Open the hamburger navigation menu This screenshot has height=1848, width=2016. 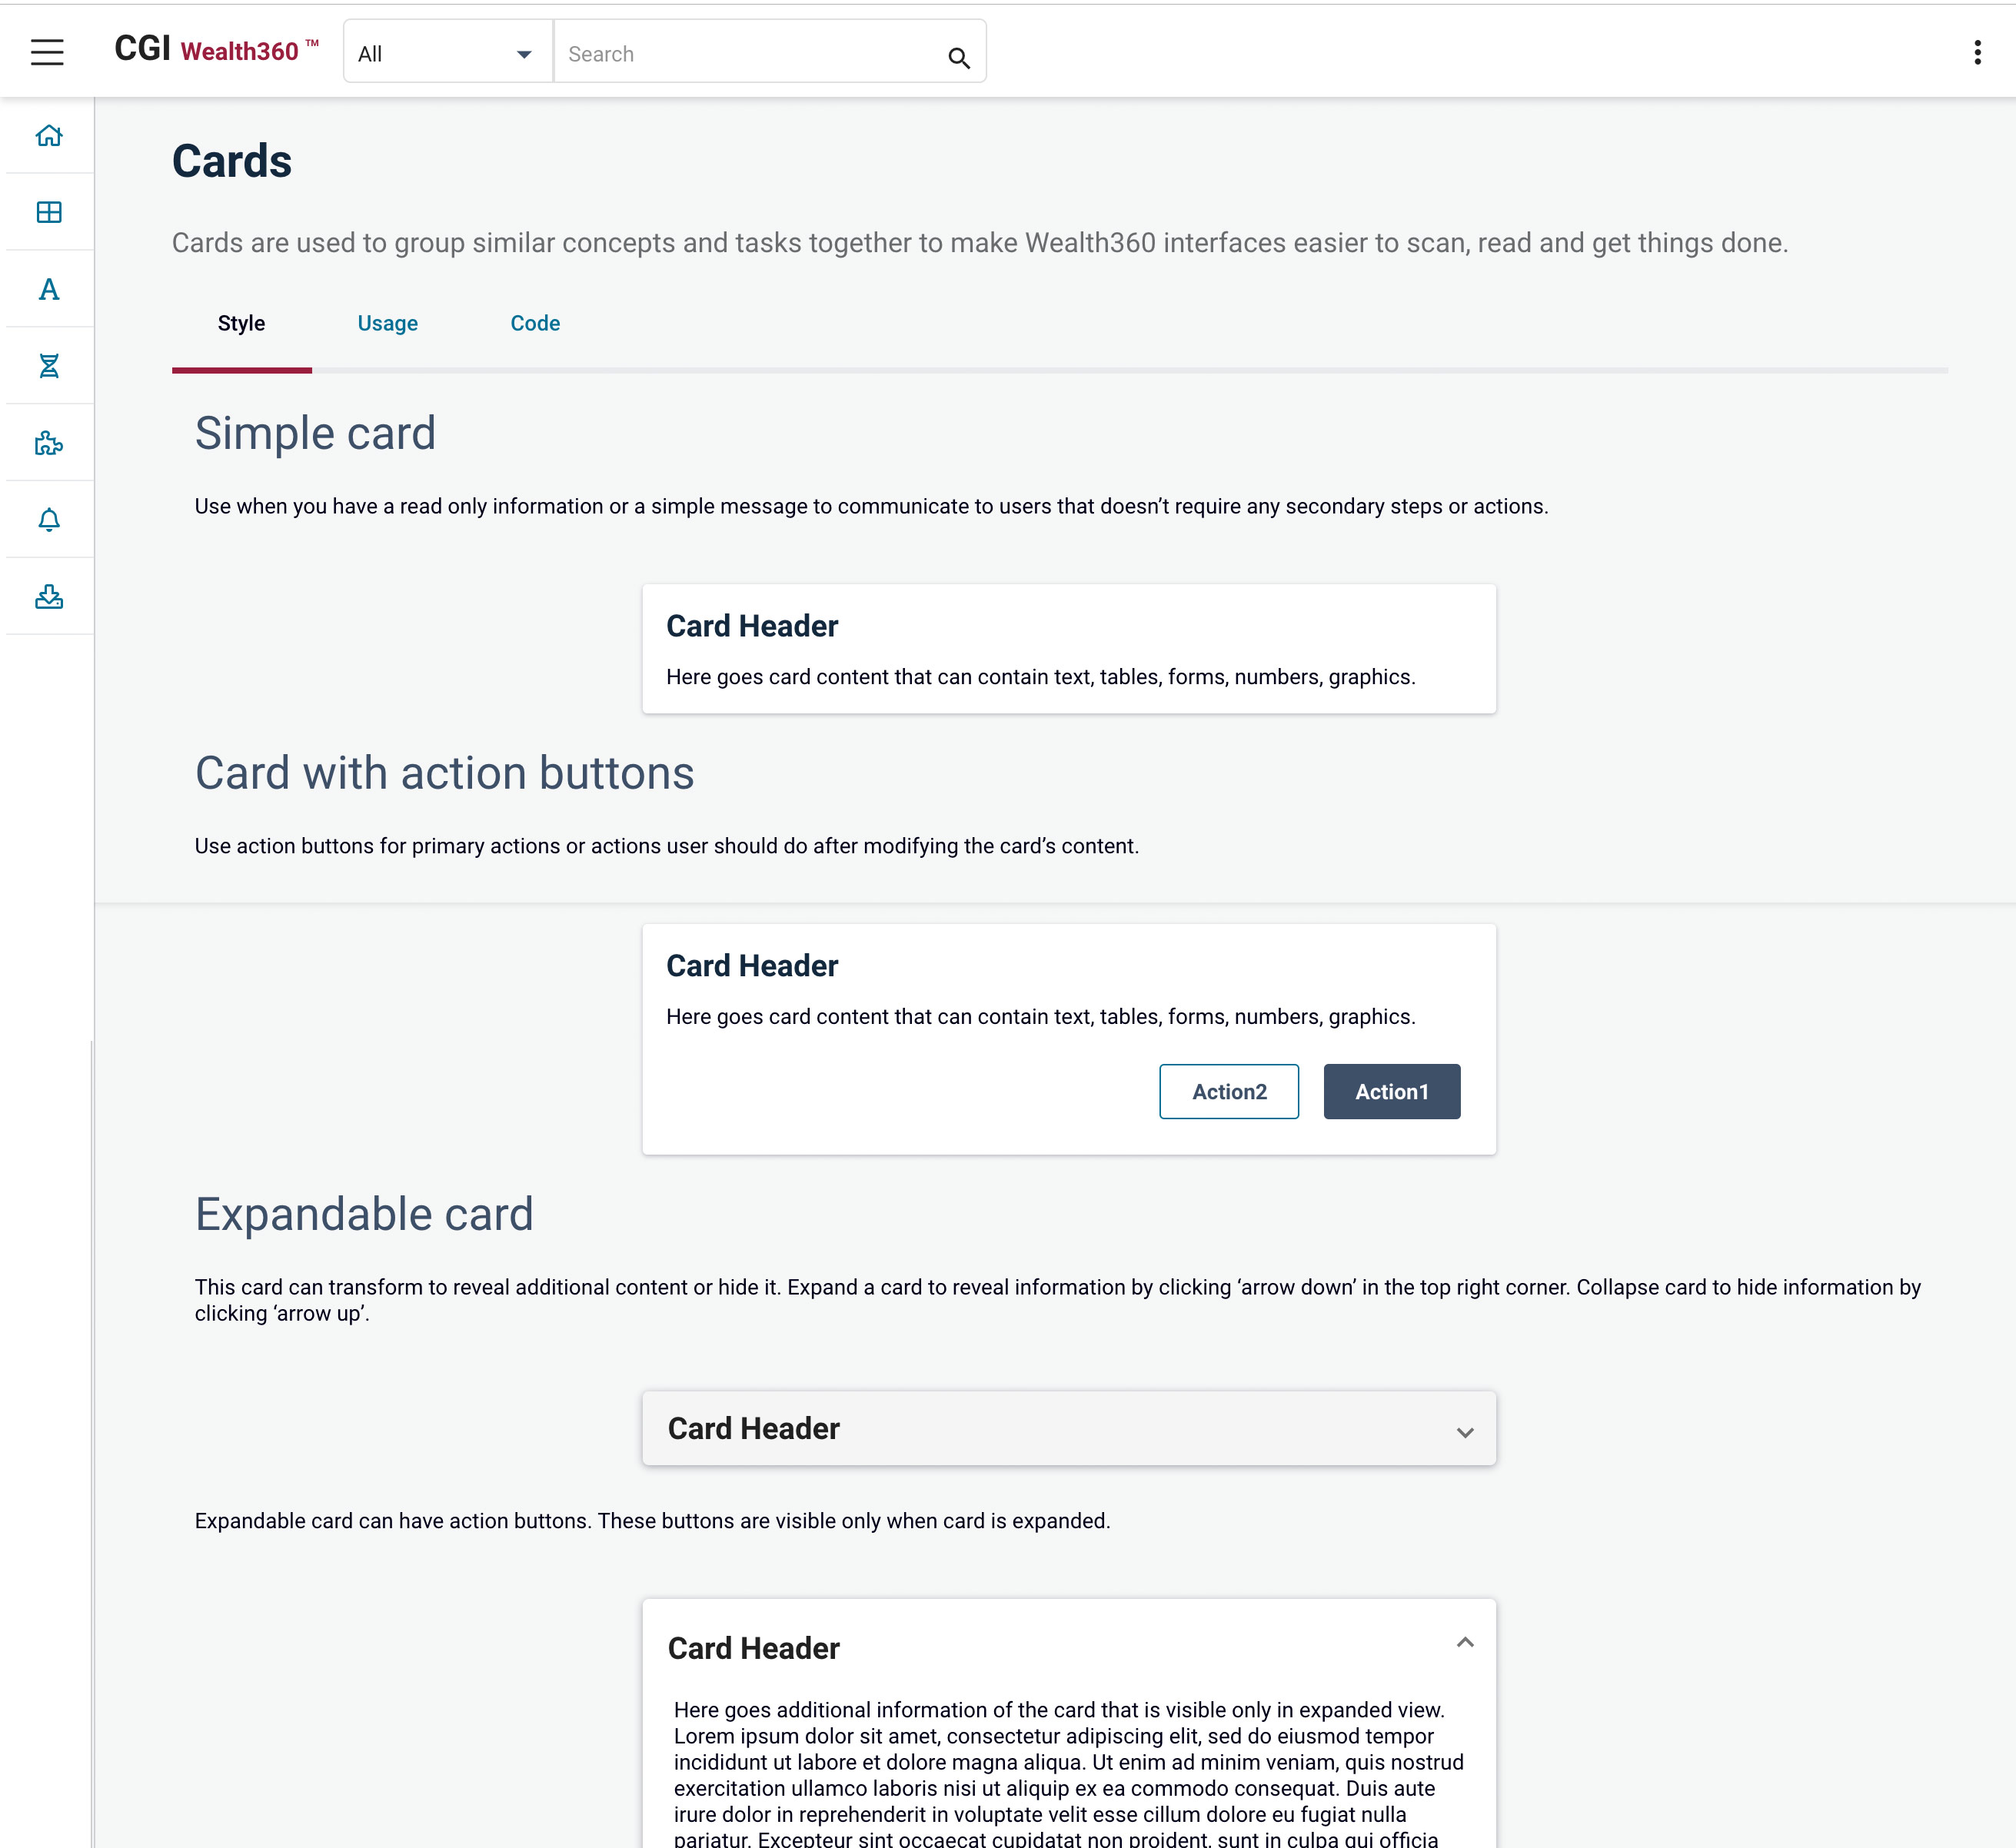[47, 52]
